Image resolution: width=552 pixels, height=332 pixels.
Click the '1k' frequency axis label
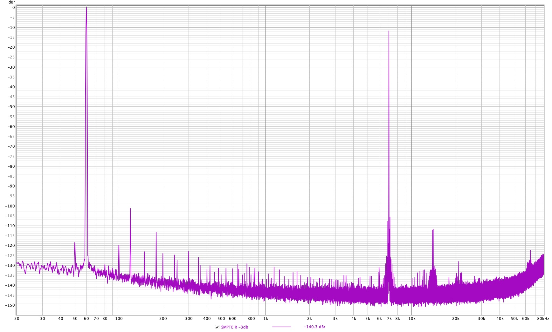(266, 318)
